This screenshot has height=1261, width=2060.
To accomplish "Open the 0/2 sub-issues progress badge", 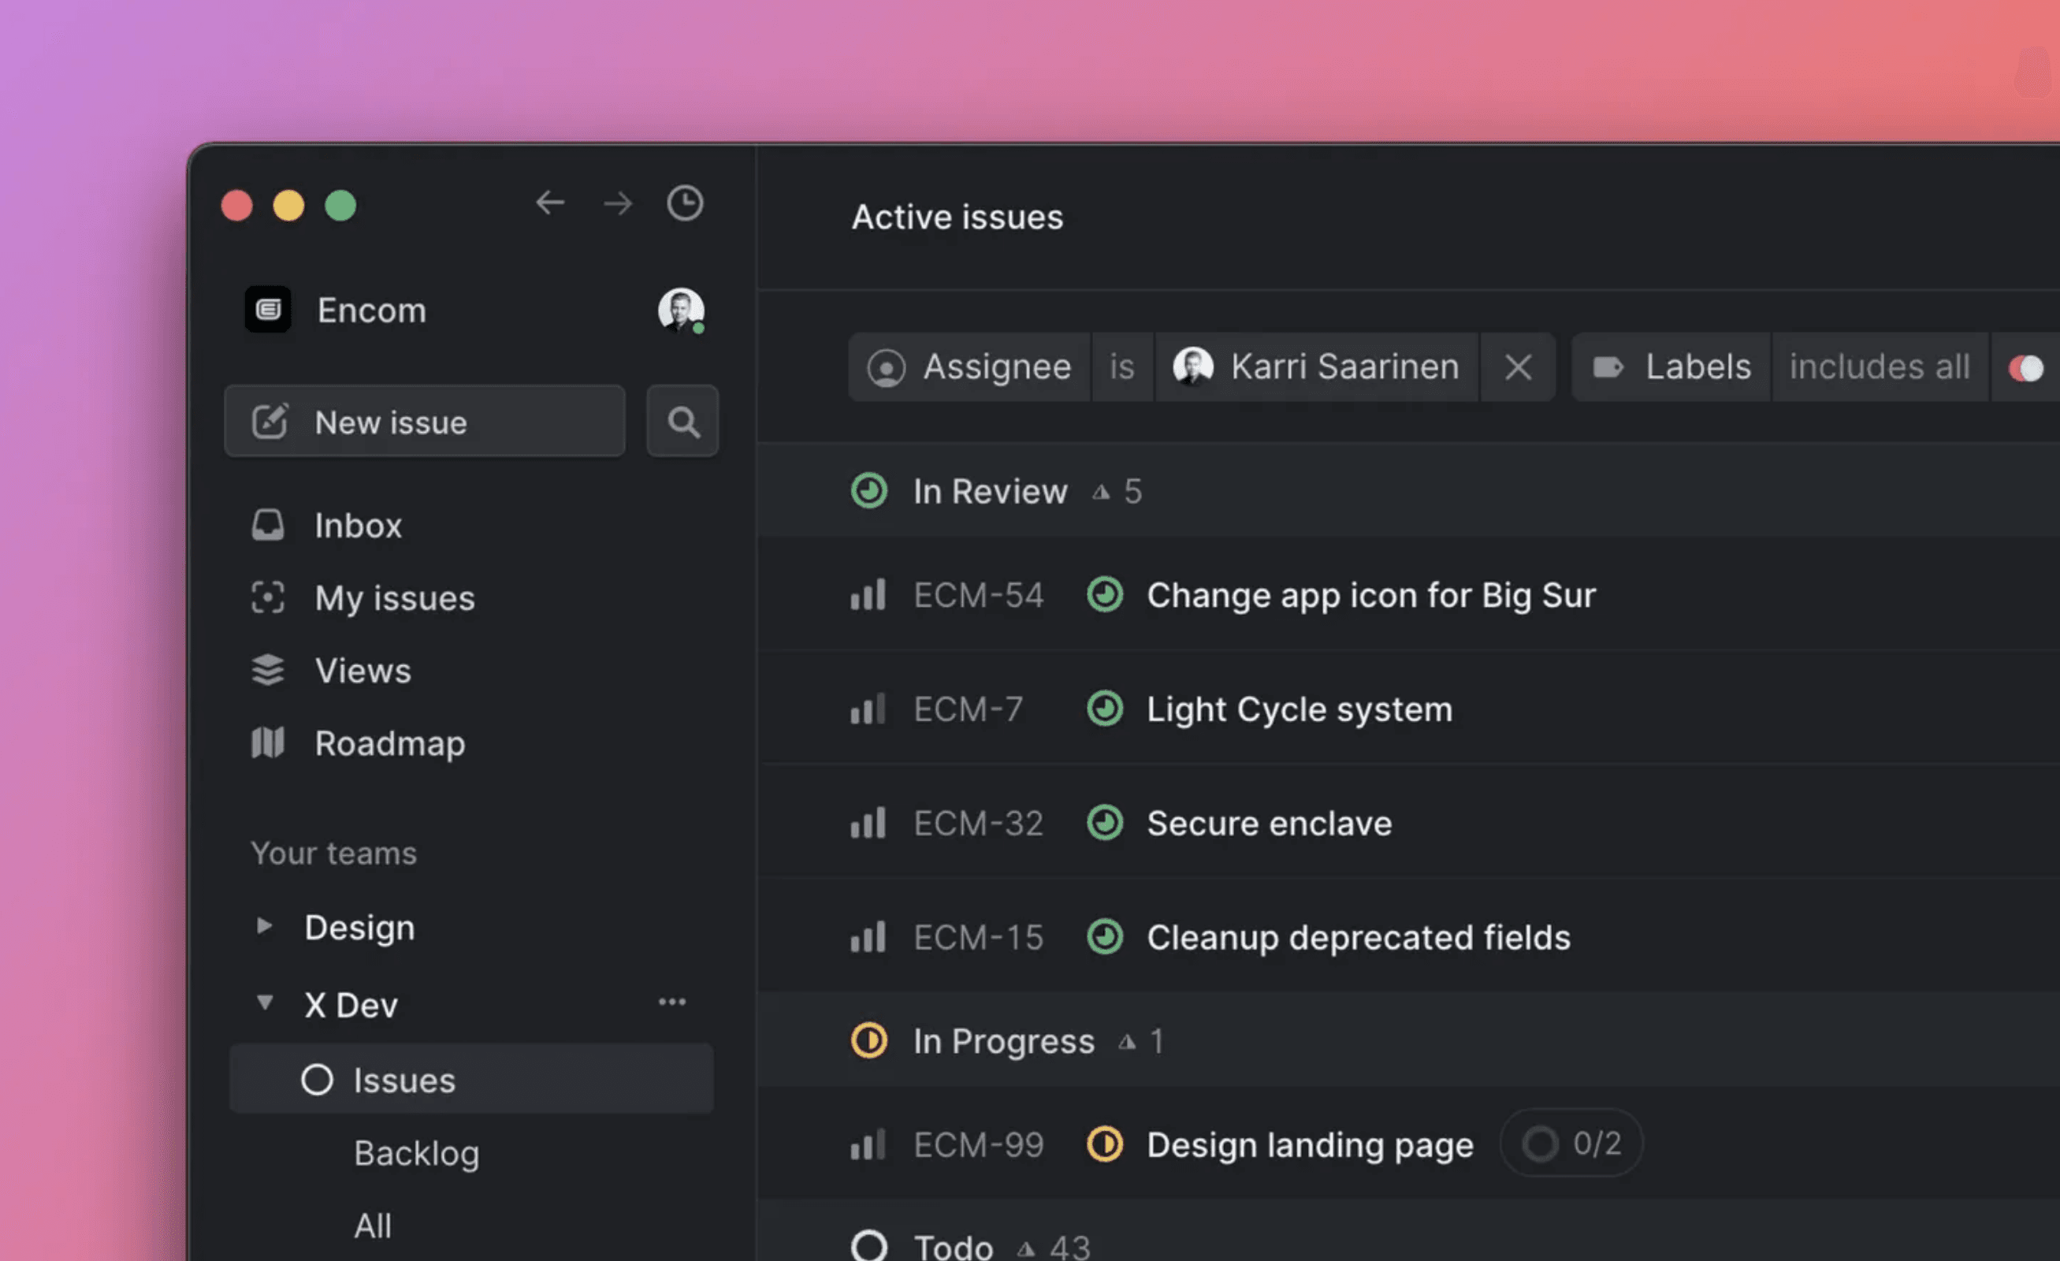I will pos(1571,1143).
